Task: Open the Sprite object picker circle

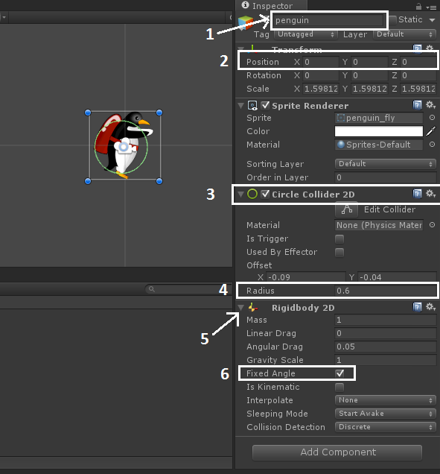Action: coord(432,118)
